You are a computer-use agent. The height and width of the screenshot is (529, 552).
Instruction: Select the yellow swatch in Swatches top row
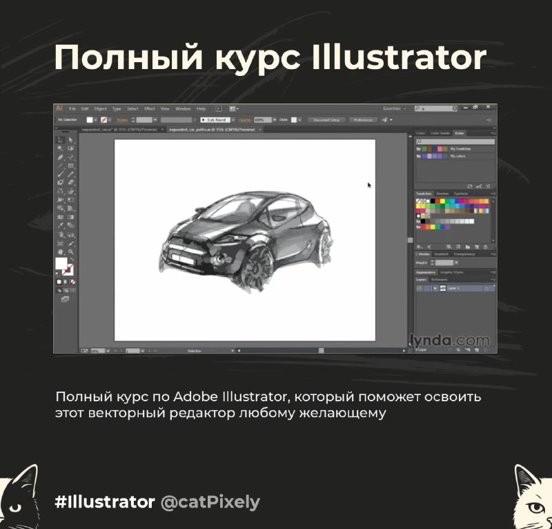[442, 201]
